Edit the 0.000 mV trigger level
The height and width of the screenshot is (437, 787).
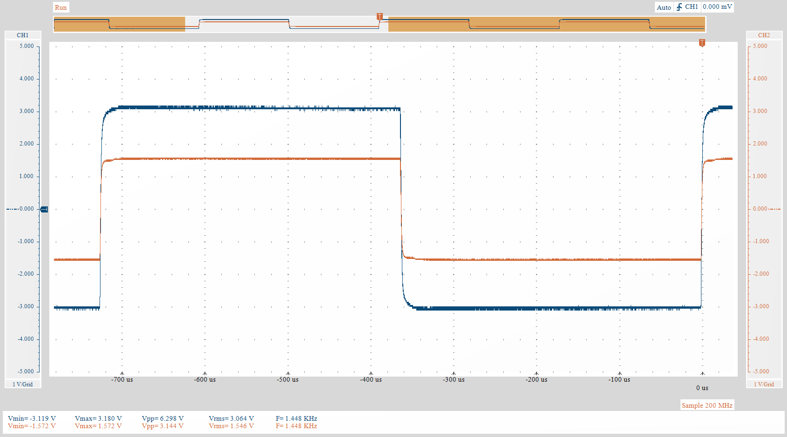click(x=717, y=7)
